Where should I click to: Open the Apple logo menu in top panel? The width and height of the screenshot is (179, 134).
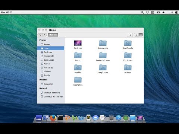[x=176, y=12]
